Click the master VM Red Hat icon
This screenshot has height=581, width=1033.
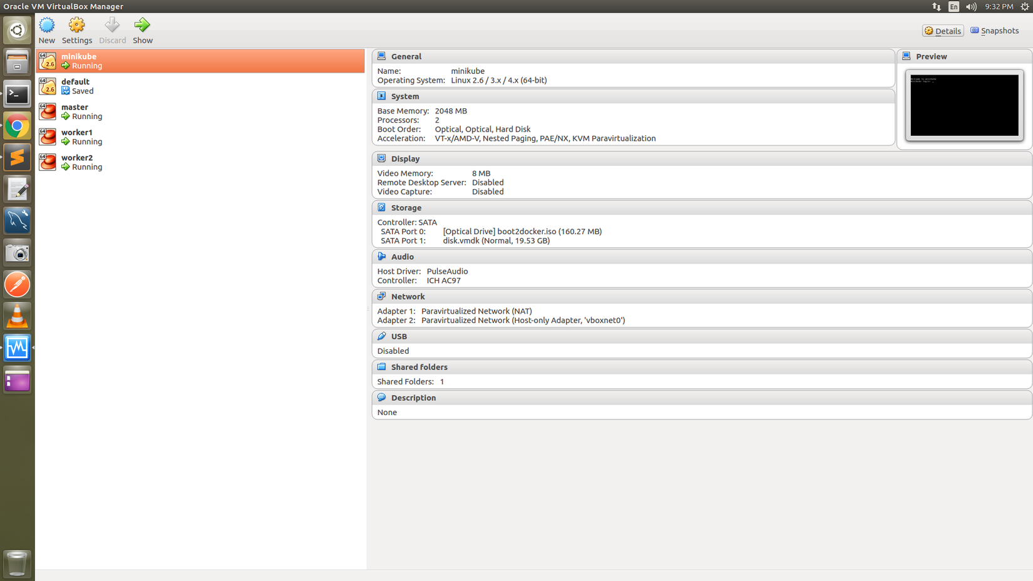pyautogui.click(x=48, y=111)
